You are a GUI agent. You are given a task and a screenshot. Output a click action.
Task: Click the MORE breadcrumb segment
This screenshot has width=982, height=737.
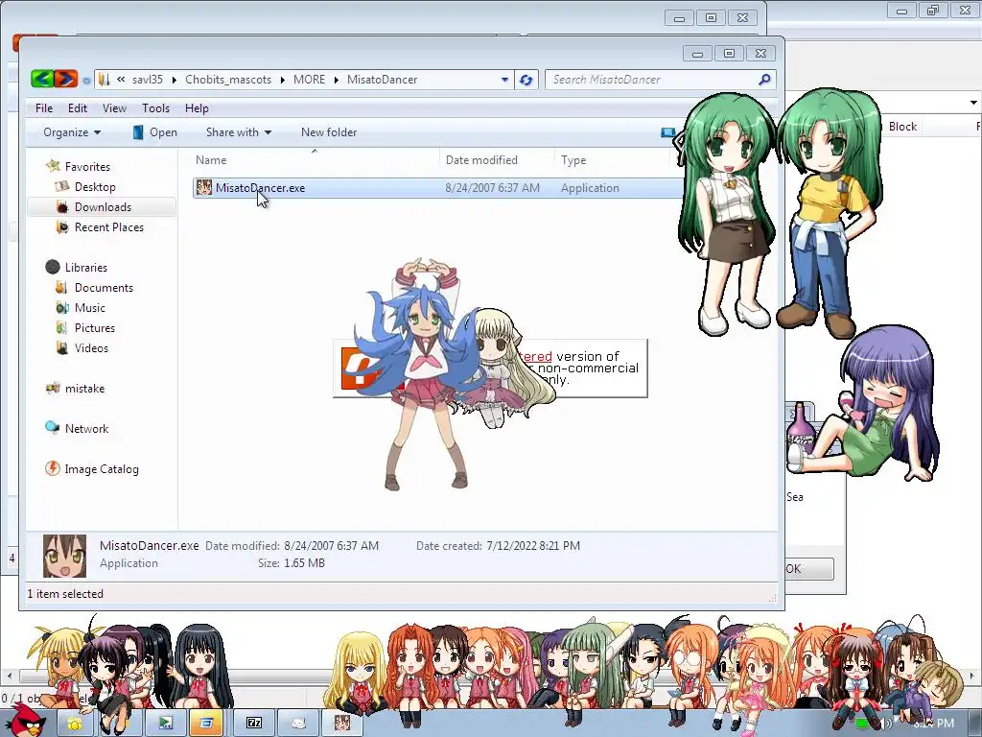(x=310, y=80)
